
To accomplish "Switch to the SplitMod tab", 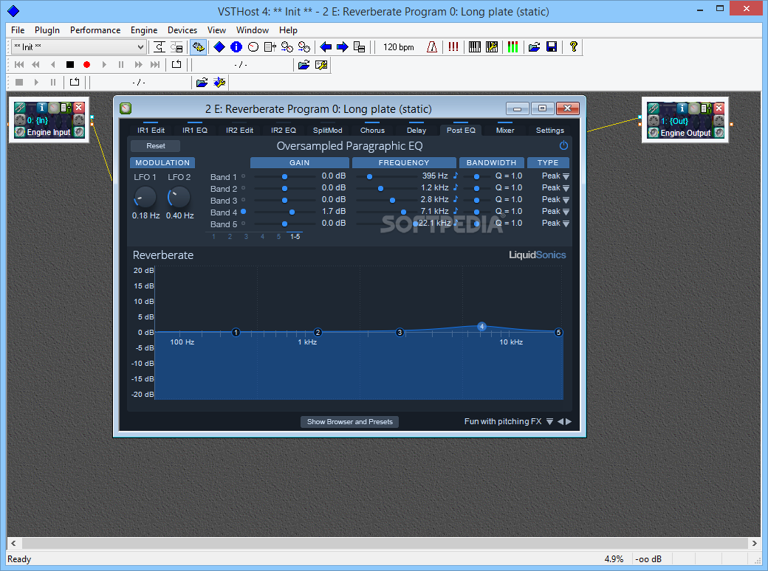I will (x=328, y=130).
